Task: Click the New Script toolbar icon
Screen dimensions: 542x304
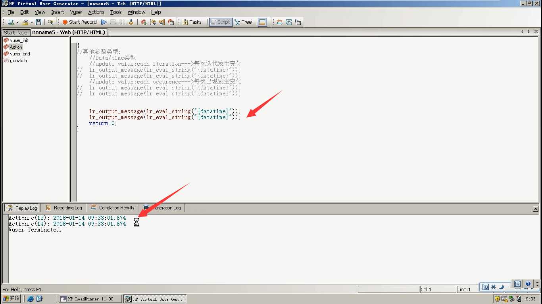Action: (11, 22)
